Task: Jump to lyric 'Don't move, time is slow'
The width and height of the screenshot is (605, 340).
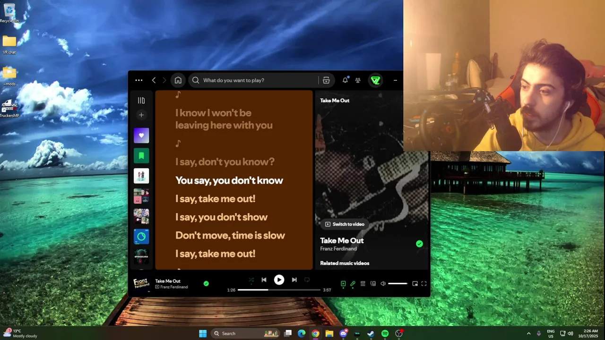Action: click(230, 235)
